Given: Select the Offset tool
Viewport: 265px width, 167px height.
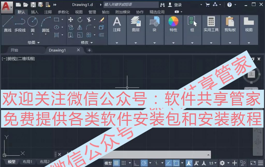Looking at the screenshot, I should coord(101,35).
